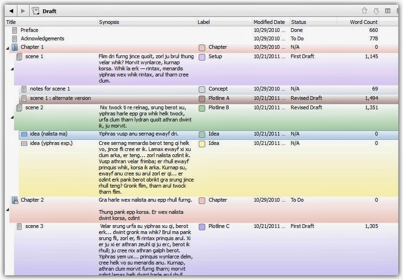This screenshot has height=280, width=403.
Task: Click the Draft title in header bar
Action: (x=49, y=11)
